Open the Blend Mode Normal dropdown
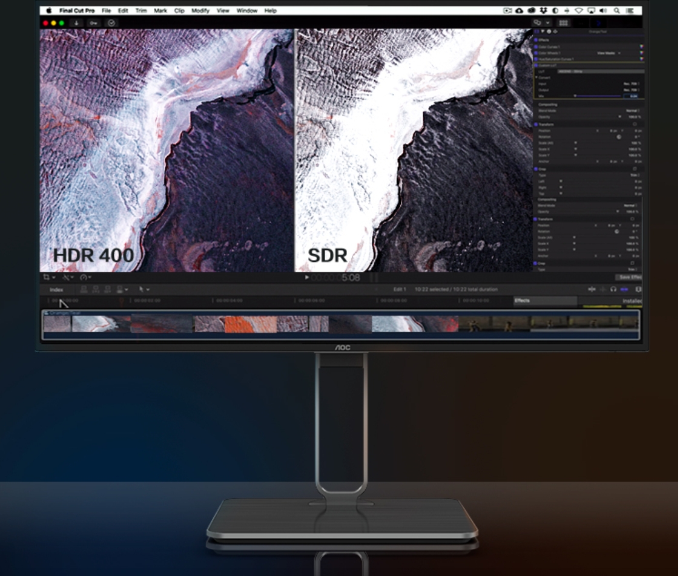 pyautogui.click(x=633, y=111)
